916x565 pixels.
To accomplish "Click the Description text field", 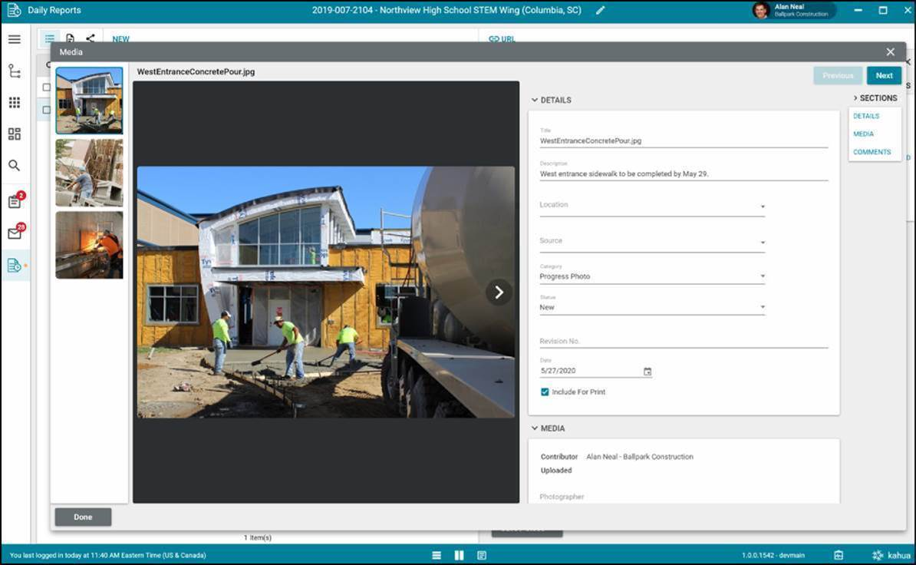I will 683,174.
